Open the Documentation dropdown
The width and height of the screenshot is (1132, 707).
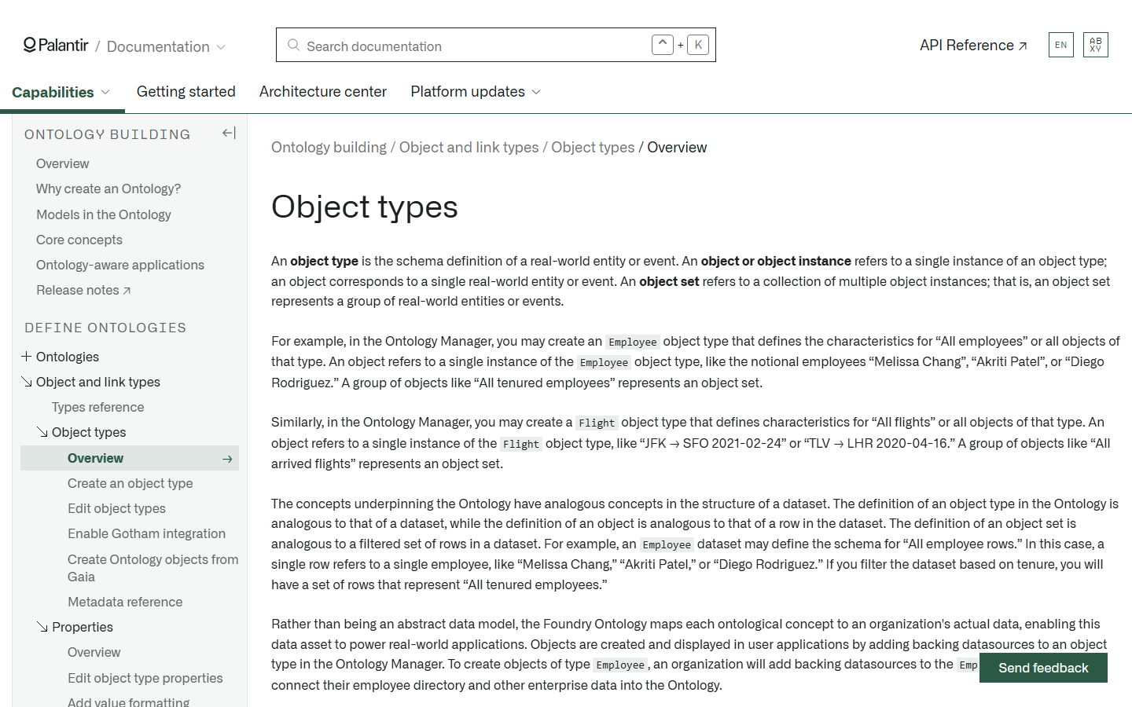[166, 46]
